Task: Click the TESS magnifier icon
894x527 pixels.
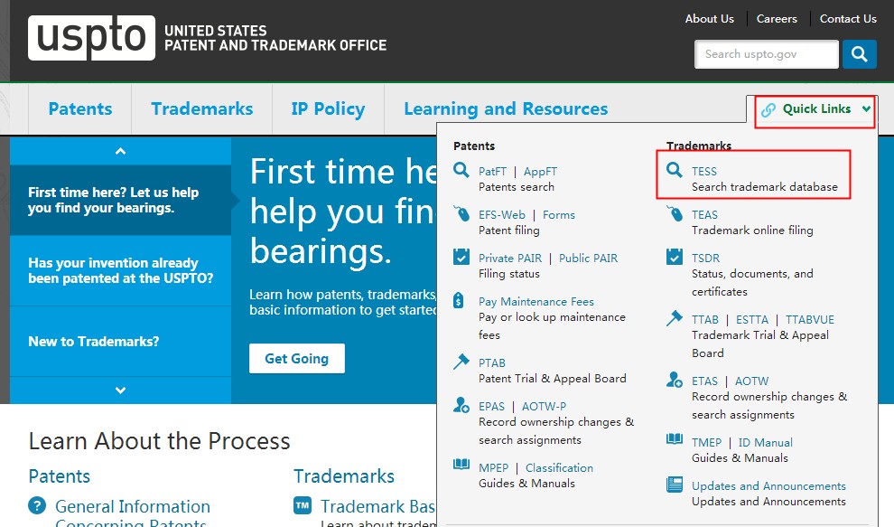Action: (x=675, y=170)
